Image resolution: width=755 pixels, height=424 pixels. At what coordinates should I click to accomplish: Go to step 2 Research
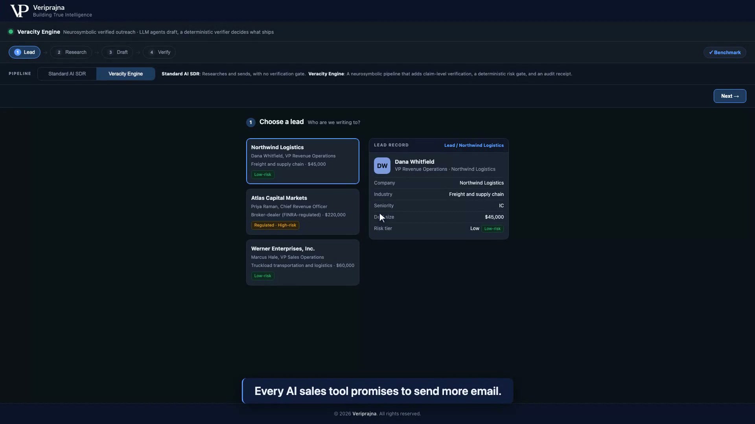pos(71,52)
